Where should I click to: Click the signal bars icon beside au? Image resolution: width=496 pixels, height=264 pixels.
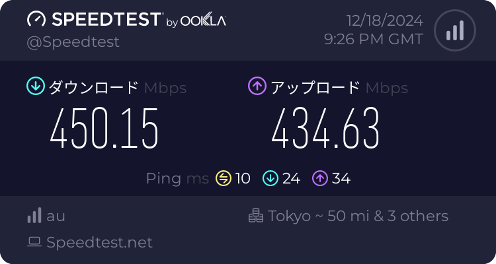(x=34, y=216)
